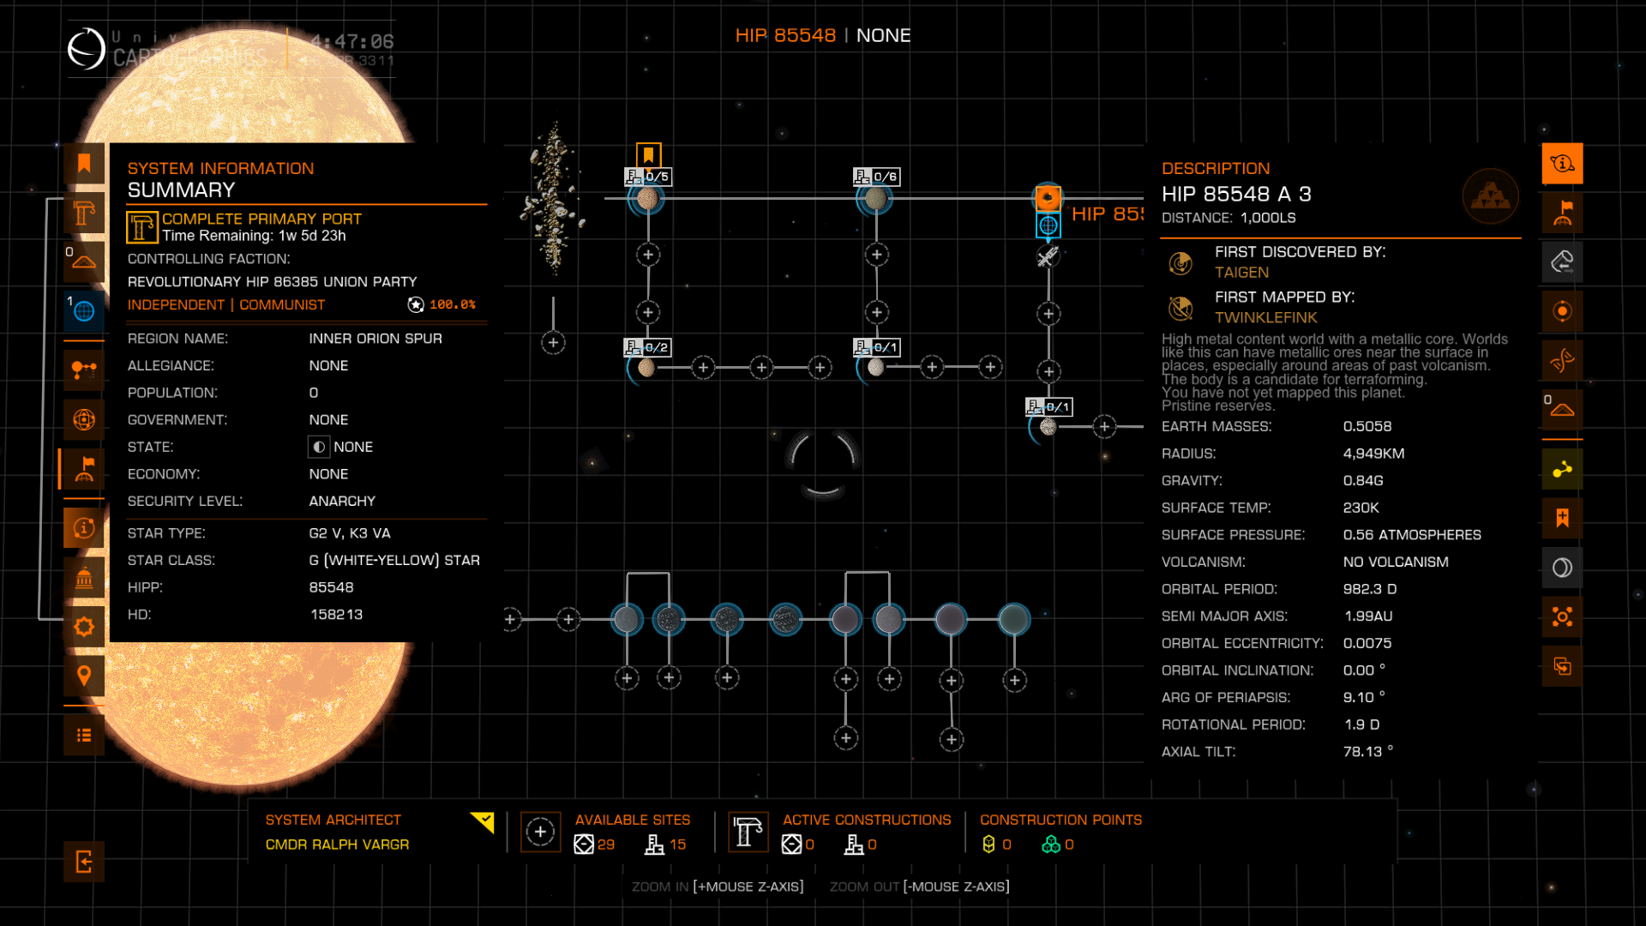This screenshot has height=926, width=1646.
Task: Select the ring circle icon in right sidebar
Action: [x=1562, y=568]
